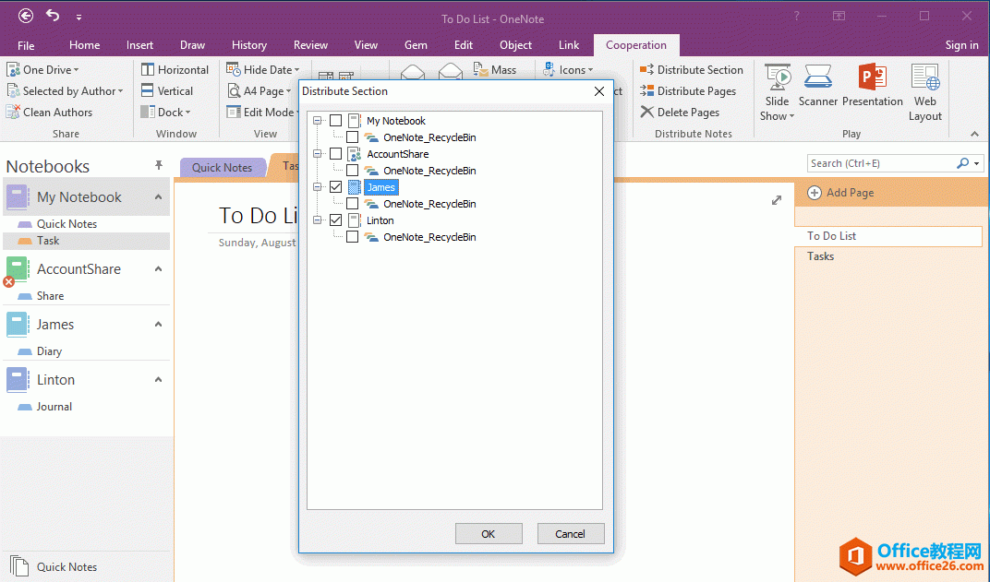The height and width of the screenshot is (582, 990).
Task: Open the Hide Date dropdown
Action: pos(263,69)
